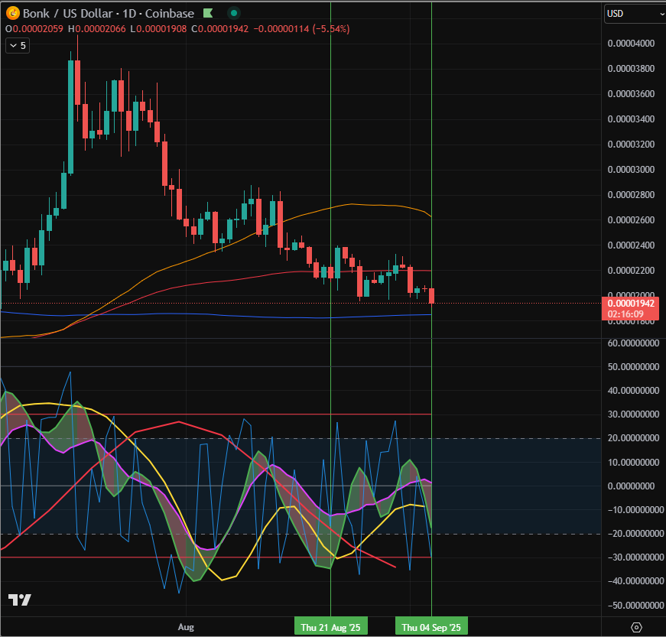This screenshot has width=666, height=637.
Task: Click the 0.00003000 price axis label
Action: pyautogui.click(x=631, y=170)
